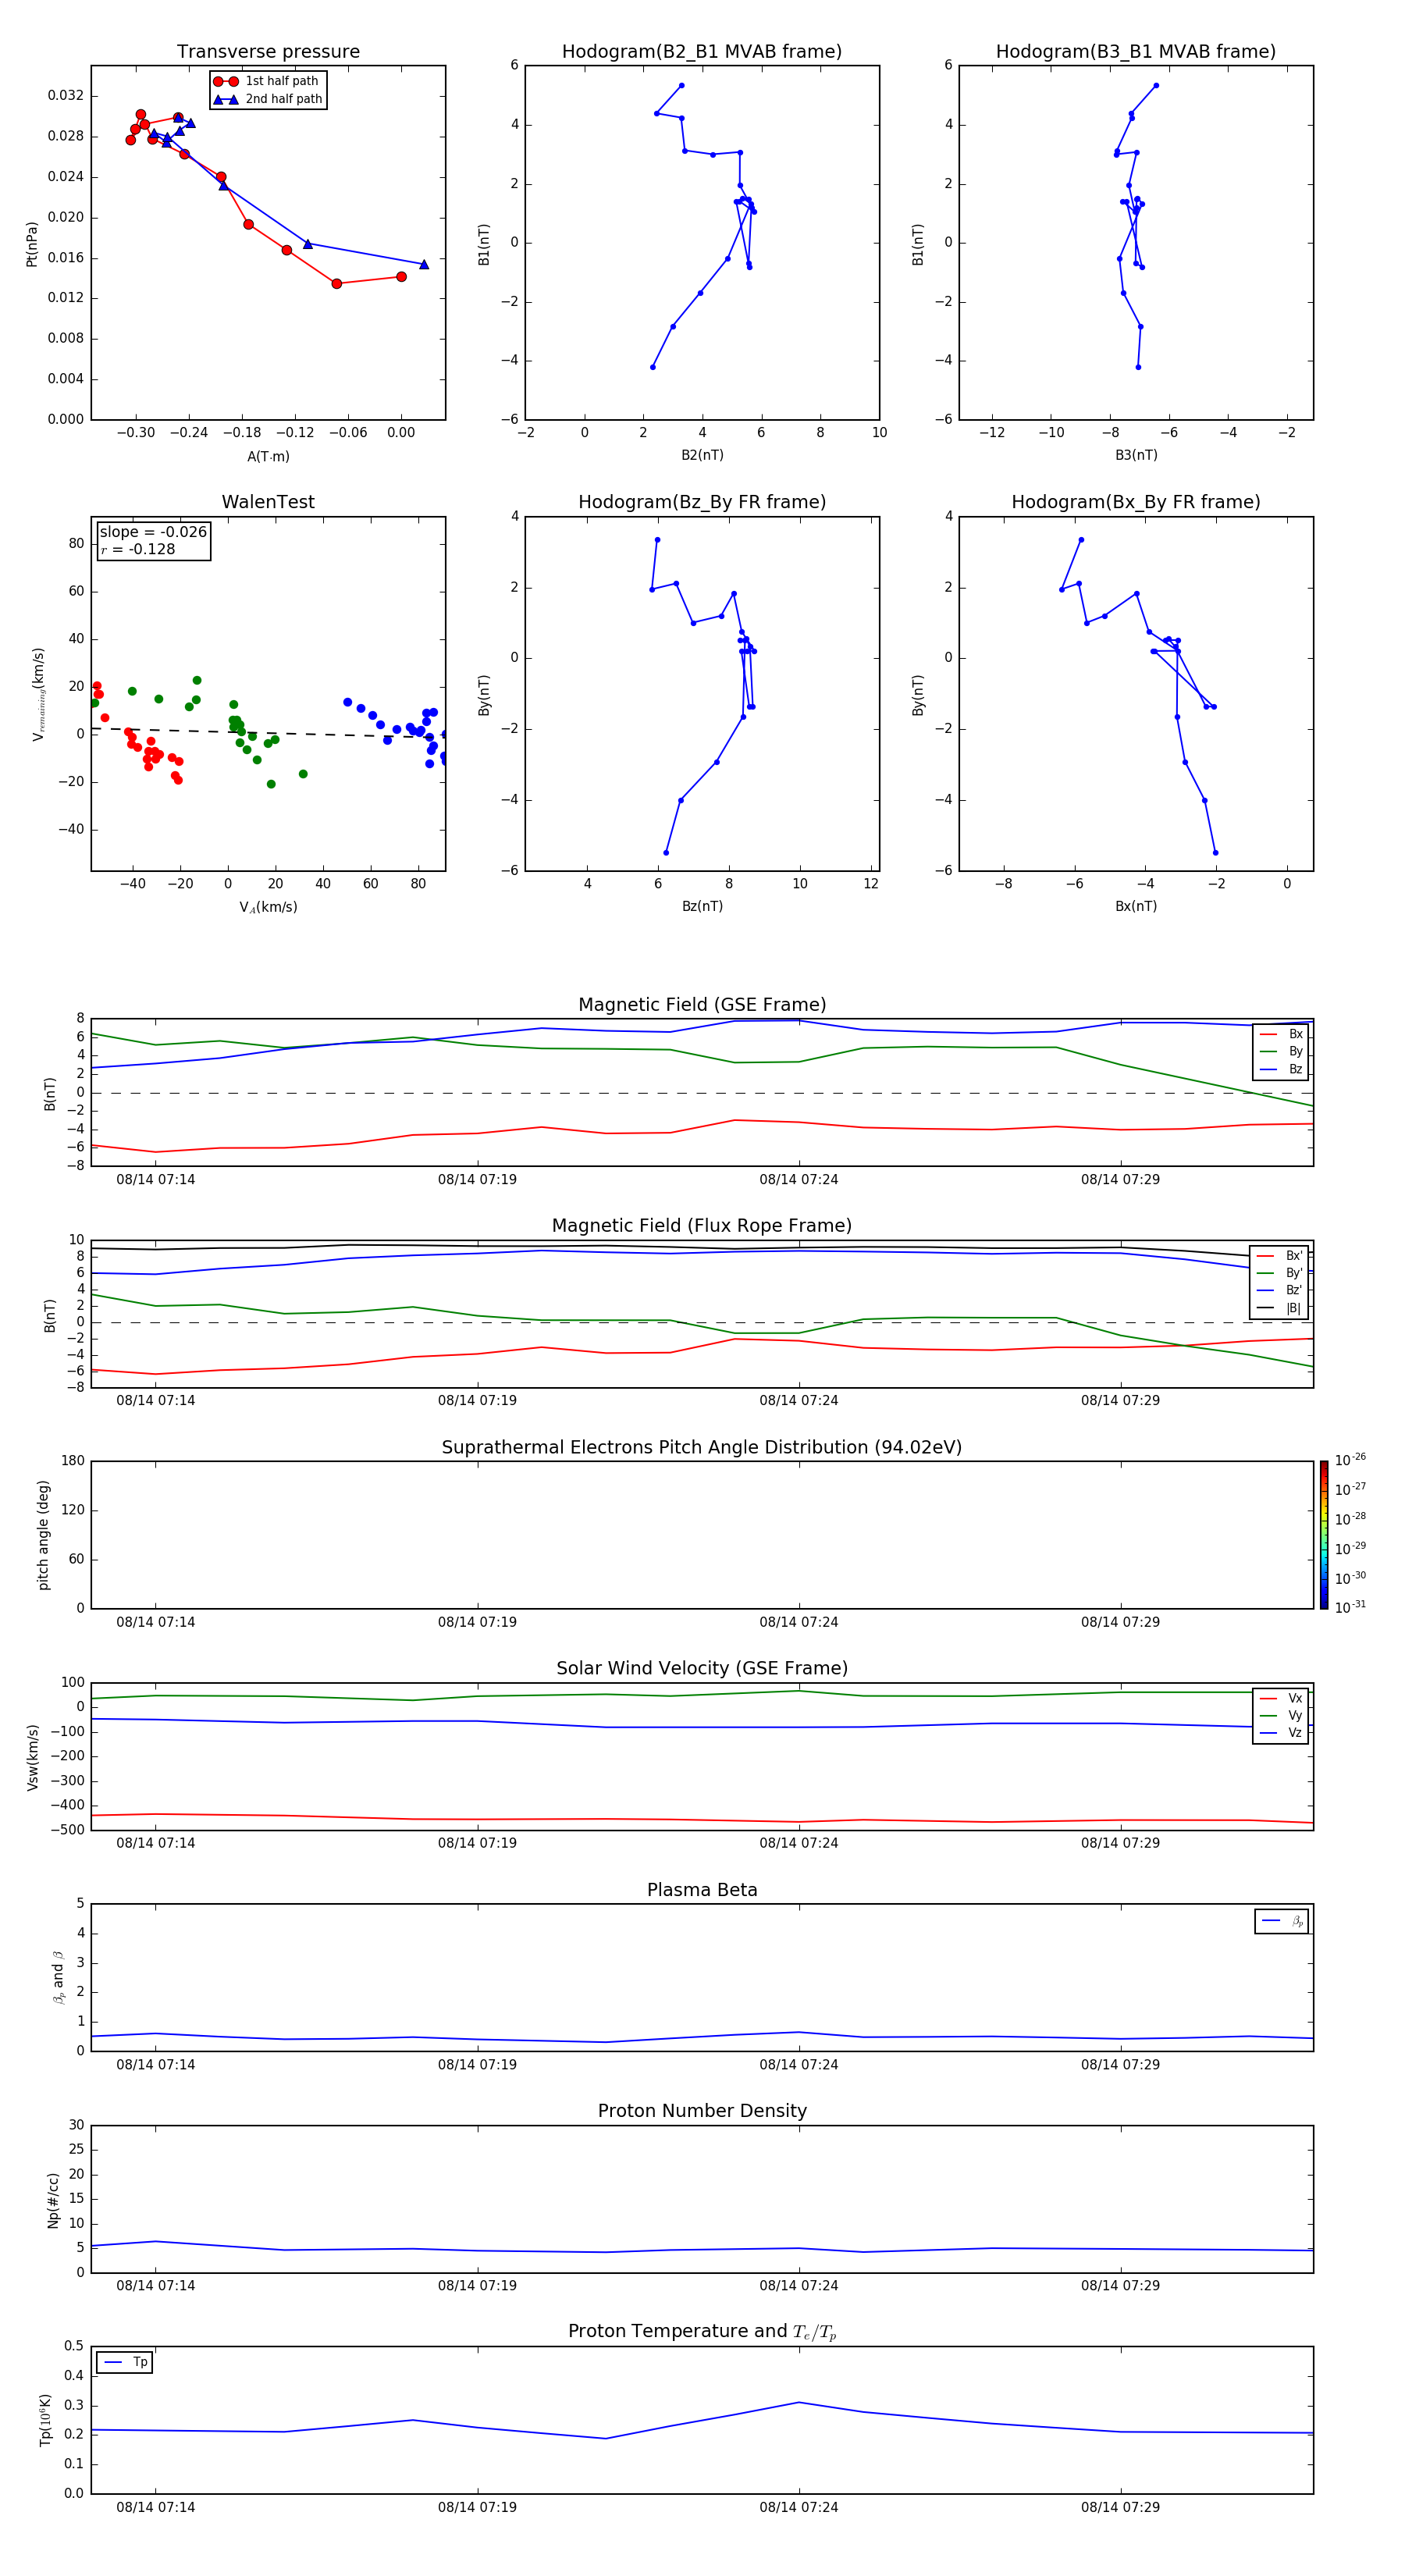Screen dimensions: 1405x2576
Task: Click the "Plasma Beta" panel title
Action: pyautogui.click(x=702, y=1890)
